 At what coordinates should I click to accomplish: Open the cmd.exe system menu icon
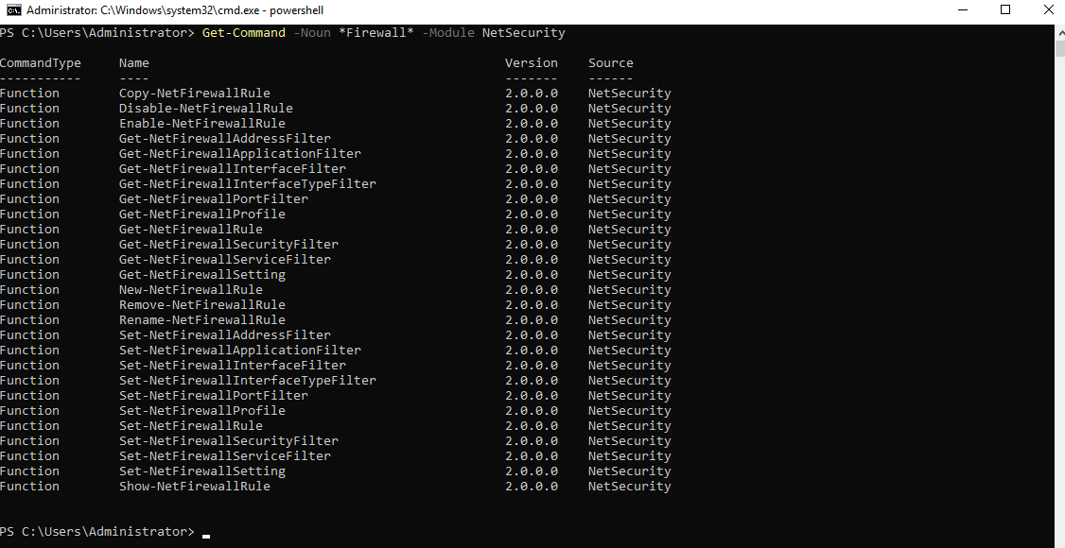[13, 11]
